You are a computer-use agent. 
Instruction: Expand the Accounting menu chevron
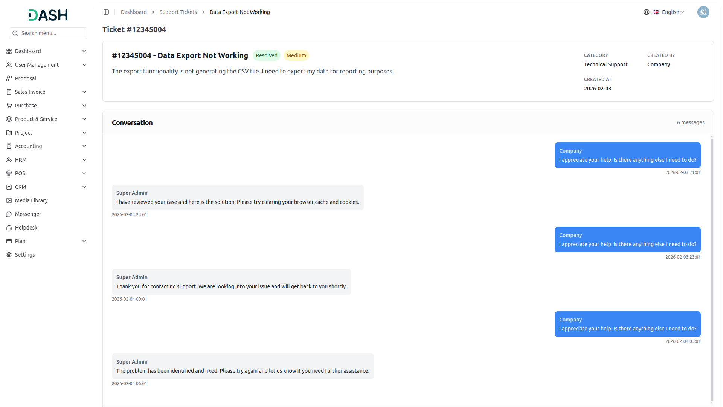tap(84, 146)
